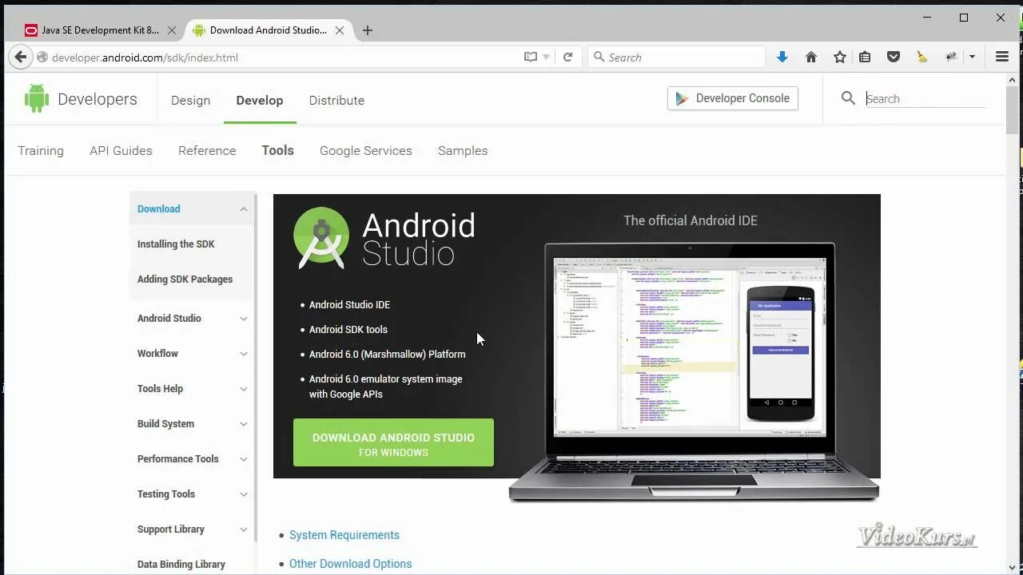Viewport: 1023px width, 575px height.
Task: Expand the Tools Help sidebar section chevron
Action: (x=244, y=389)
